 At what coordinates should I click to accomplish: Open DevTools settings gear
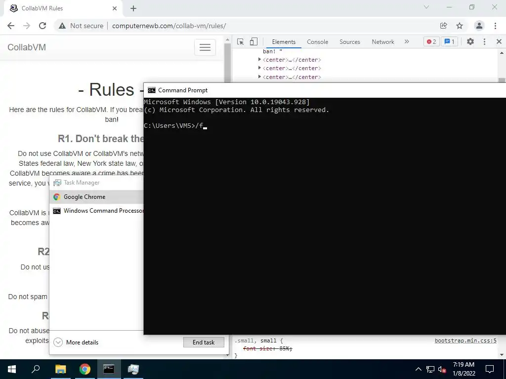[470, 41]
